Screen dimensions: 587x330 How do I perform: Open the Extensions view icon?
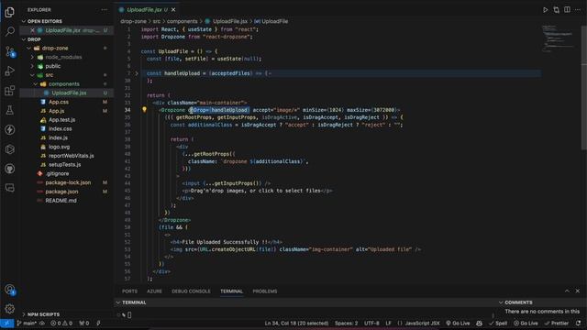10,91
